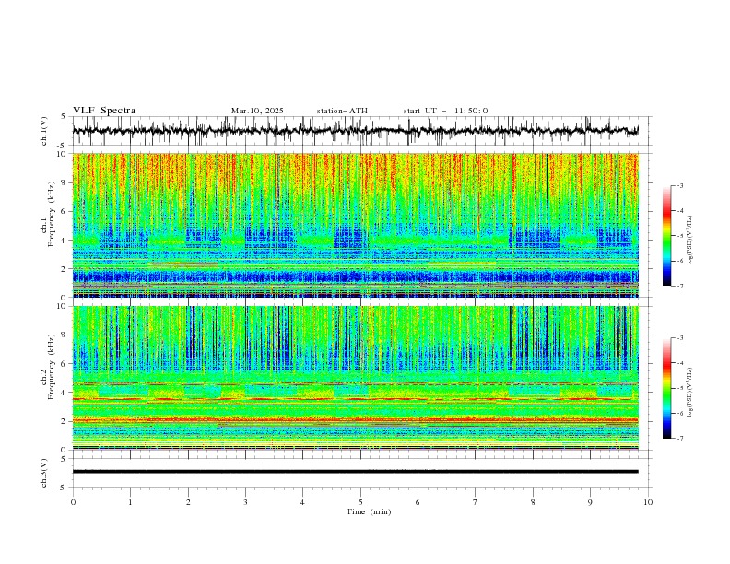Click time axis tick label "10" at axis end
The image size is (730, 564).
pos(648,502)
